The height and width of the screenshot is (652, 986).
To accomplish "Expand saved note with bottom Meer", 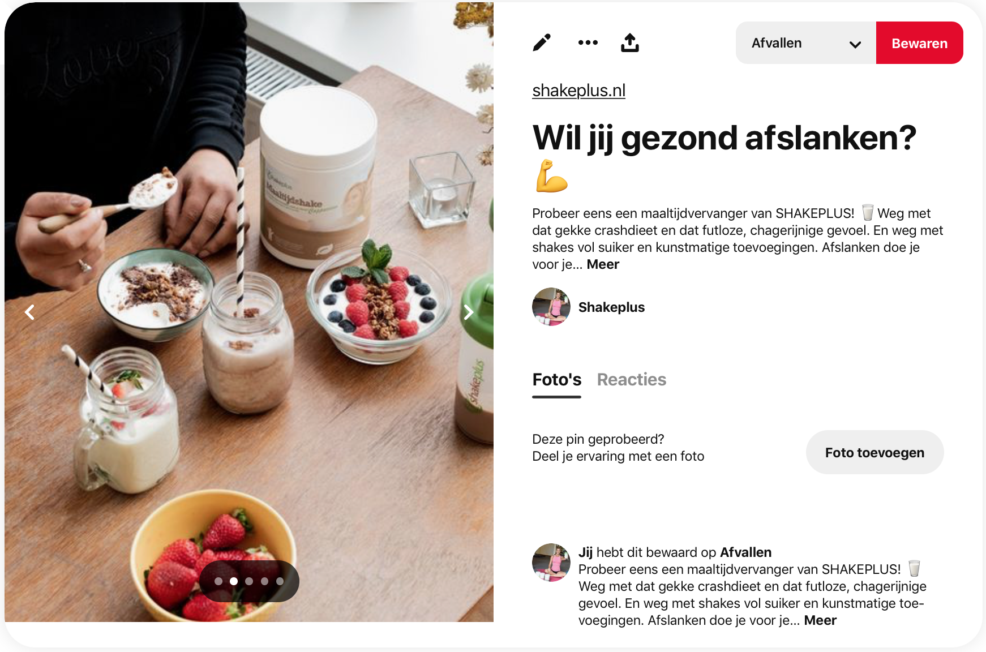I will pos(820,620).
